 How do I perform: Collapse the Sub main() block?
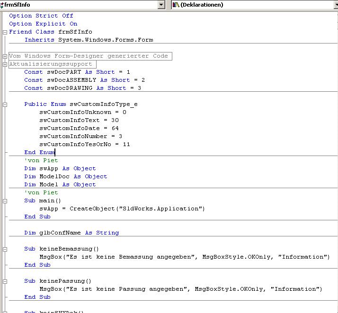[x=5, y=201]
